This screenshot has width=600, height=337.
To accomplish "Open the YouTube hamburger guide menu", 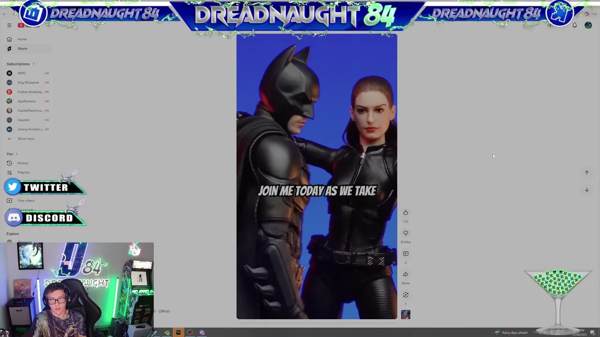I will (9, 25).
